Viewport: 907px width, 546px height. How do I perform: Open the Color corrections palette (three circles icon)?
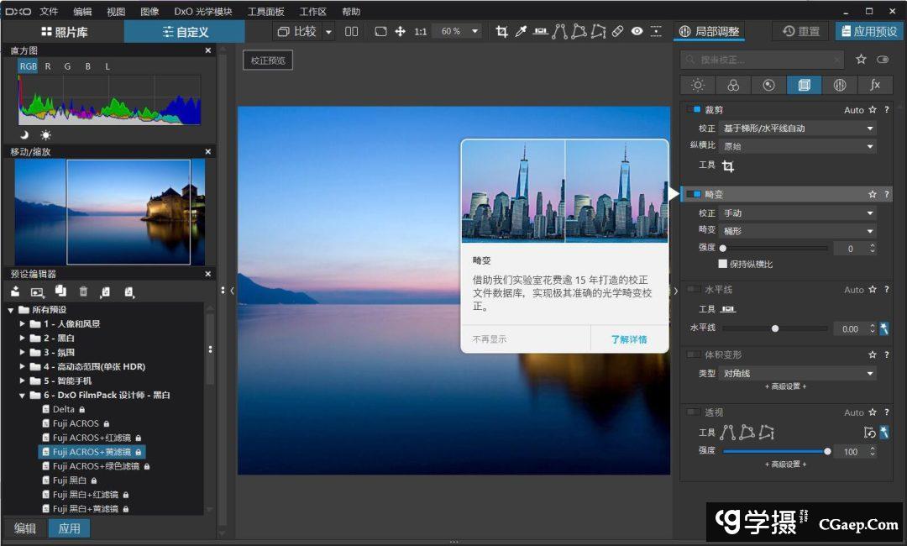733,85
